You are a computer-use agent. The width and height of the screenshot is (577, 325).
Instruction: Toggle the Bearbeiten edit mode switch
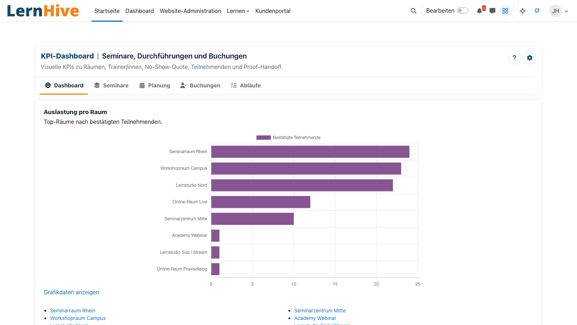click(x=462, y=11)
